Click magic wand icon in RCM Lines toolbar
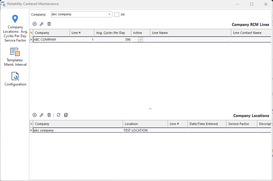 pyautogui.click(x=42, y=24)
